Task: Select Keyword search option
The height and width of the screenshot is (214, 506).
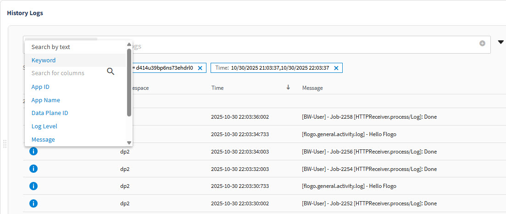Action: (44, 60)
